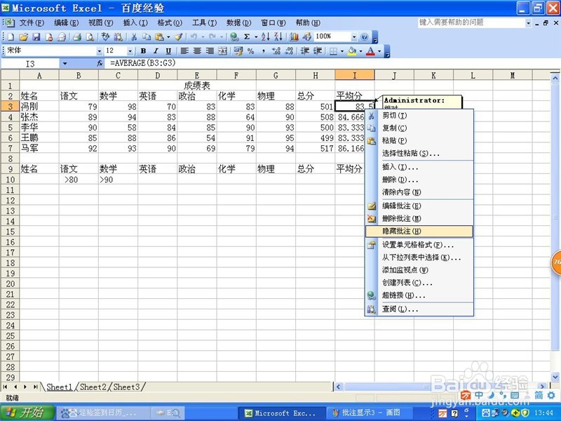Click the Print icon in the toolbar
Screen dimensions: 561x421
77,37
